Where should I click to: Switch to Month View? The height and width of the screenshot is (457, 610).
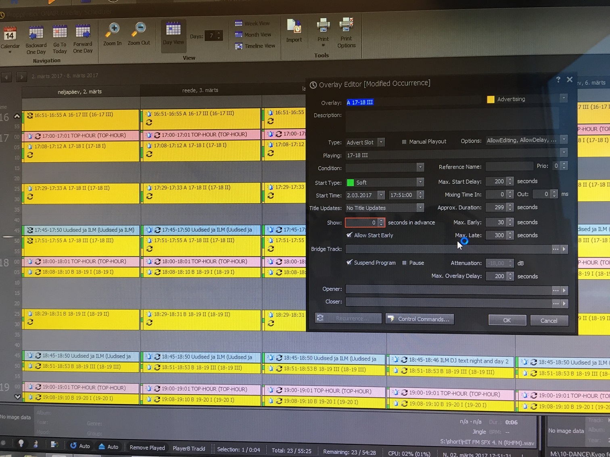tap(253, 35)
